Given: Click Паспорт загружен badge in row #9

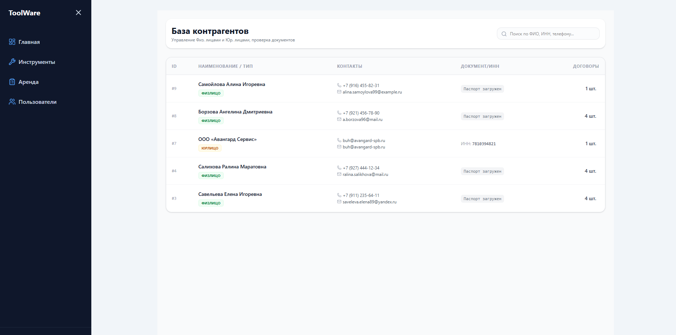Looking at the screenshot, I should pos(482,89).
